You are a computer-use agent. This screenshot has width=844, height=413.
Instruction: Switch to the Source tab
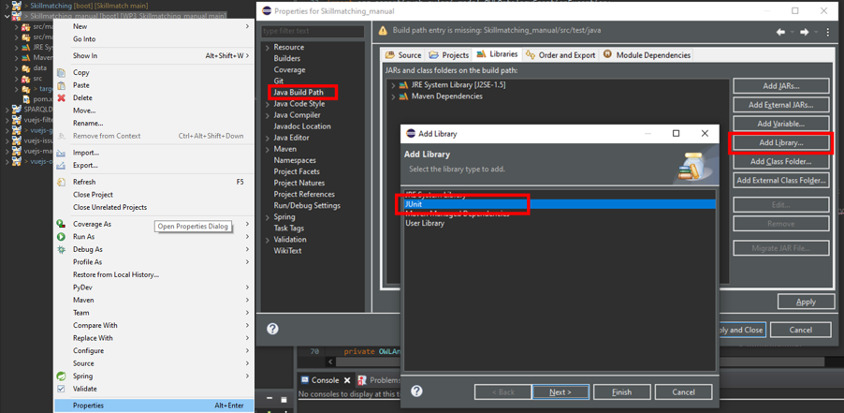click(403, 55)
